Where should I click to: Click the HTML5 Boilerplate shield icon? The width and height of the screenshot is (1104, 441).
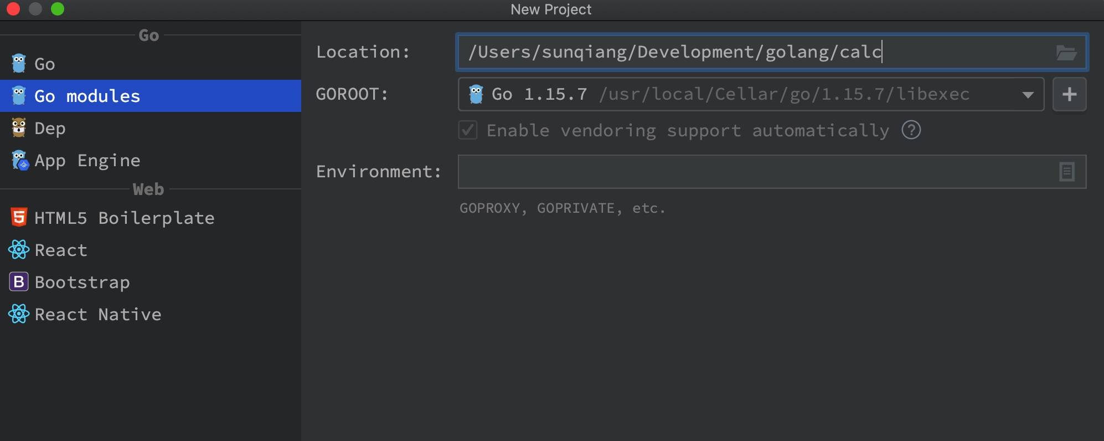click(19, 218)
